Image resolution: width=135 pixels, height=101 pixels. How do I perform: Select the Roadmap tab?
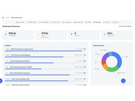click(97, 22)
